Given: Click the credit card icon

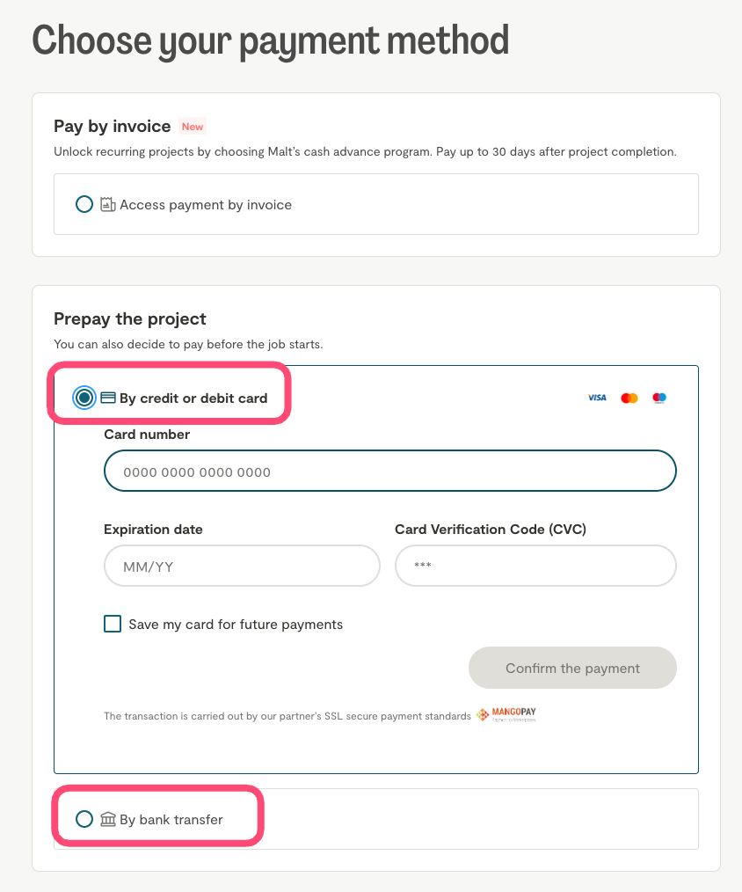Looking at the screenshot, I should tap(108, 398).
